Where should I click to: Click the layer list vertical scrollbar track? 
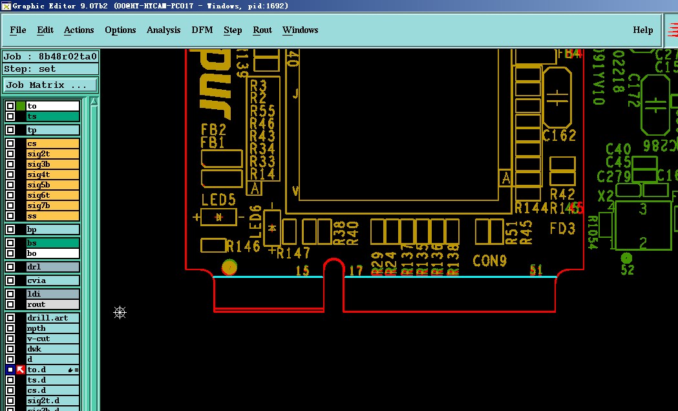pyautogui.click(x=94, y=259)
